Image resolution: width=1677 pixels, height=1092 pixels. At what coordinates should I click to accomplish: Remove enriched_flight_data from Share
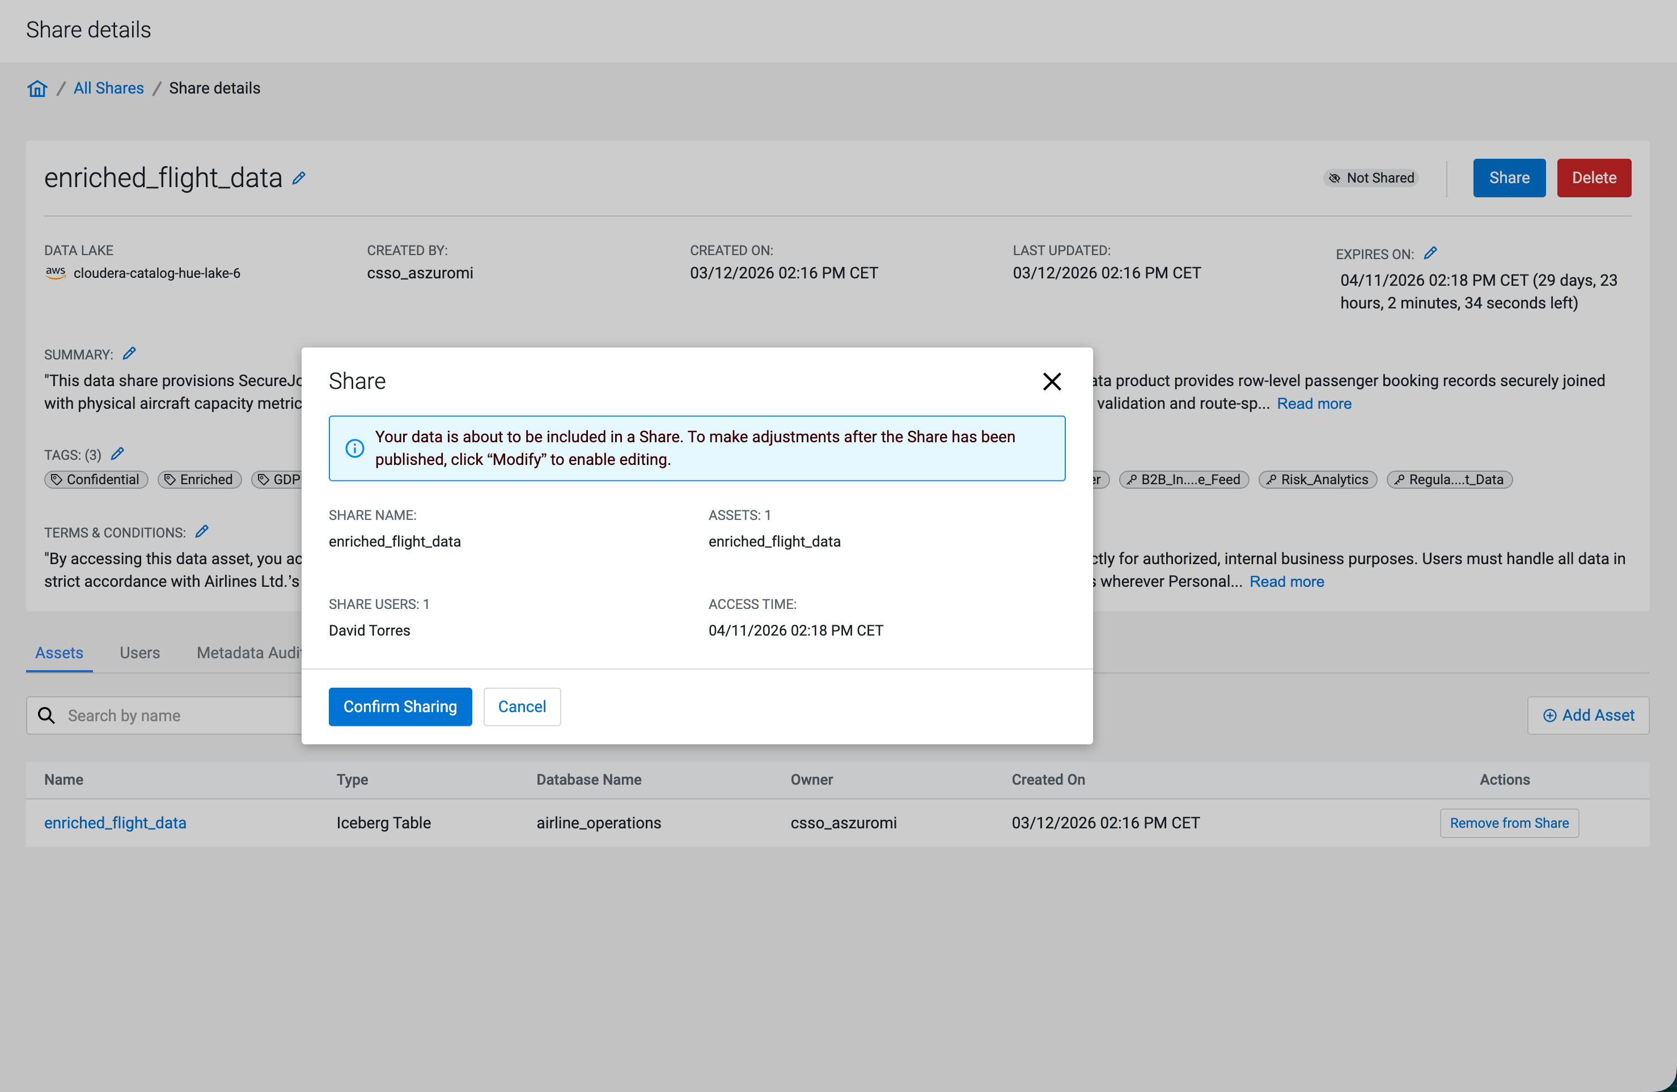point(1509,823)
